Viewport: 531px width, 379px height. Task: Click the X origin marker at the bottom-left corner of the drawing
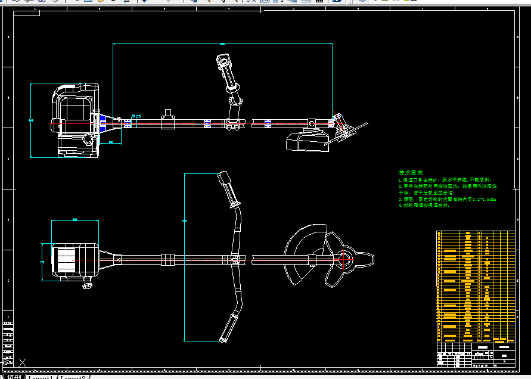tap(23, 363)
